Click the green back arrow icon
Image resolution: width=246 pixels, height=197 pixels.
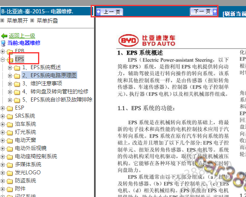4,36
